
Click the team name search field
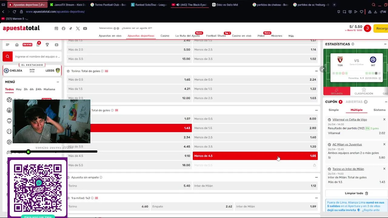[37, 57]
